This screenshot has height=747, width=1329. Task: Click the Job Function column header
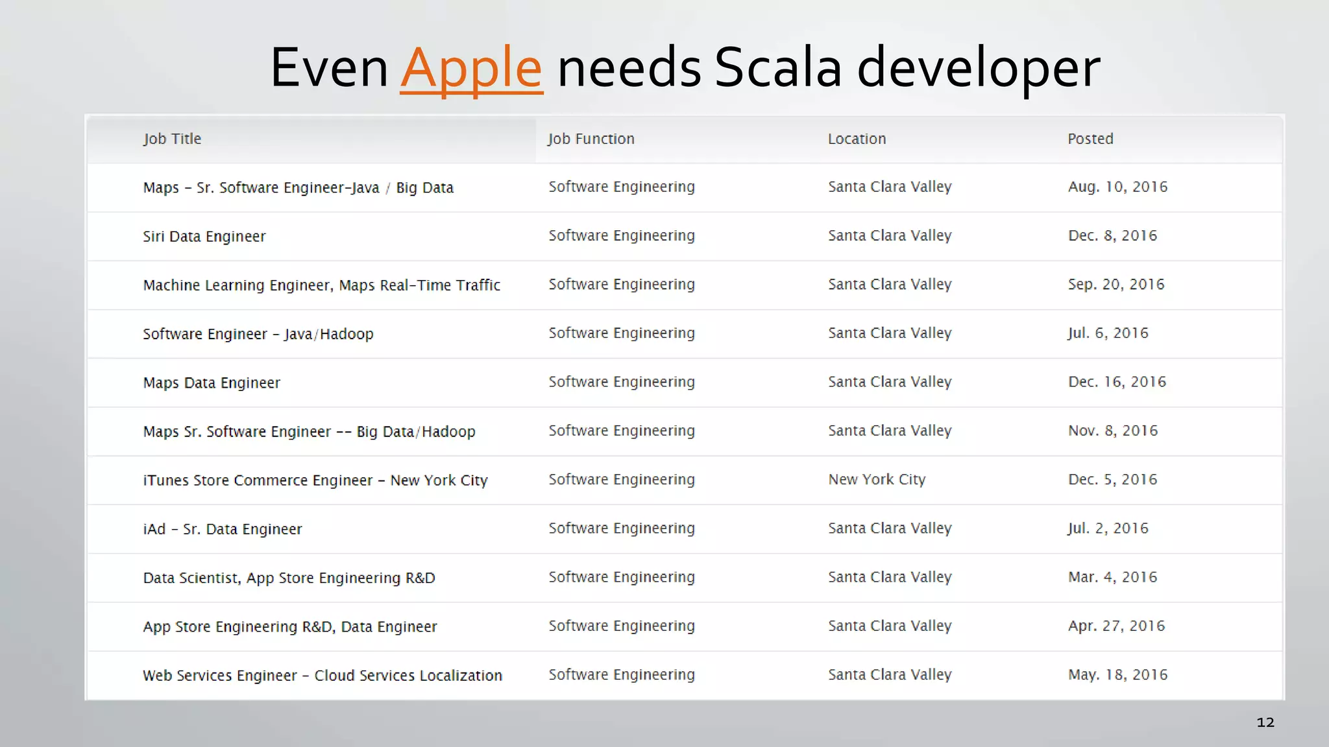(x=591, y=139)
